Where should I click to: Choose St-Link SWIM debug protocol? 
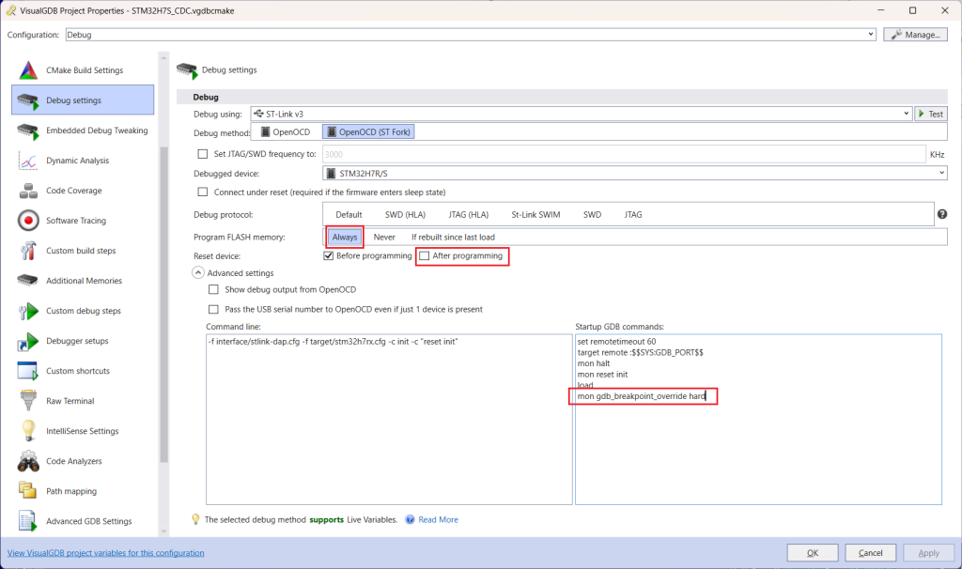(535, 215)
